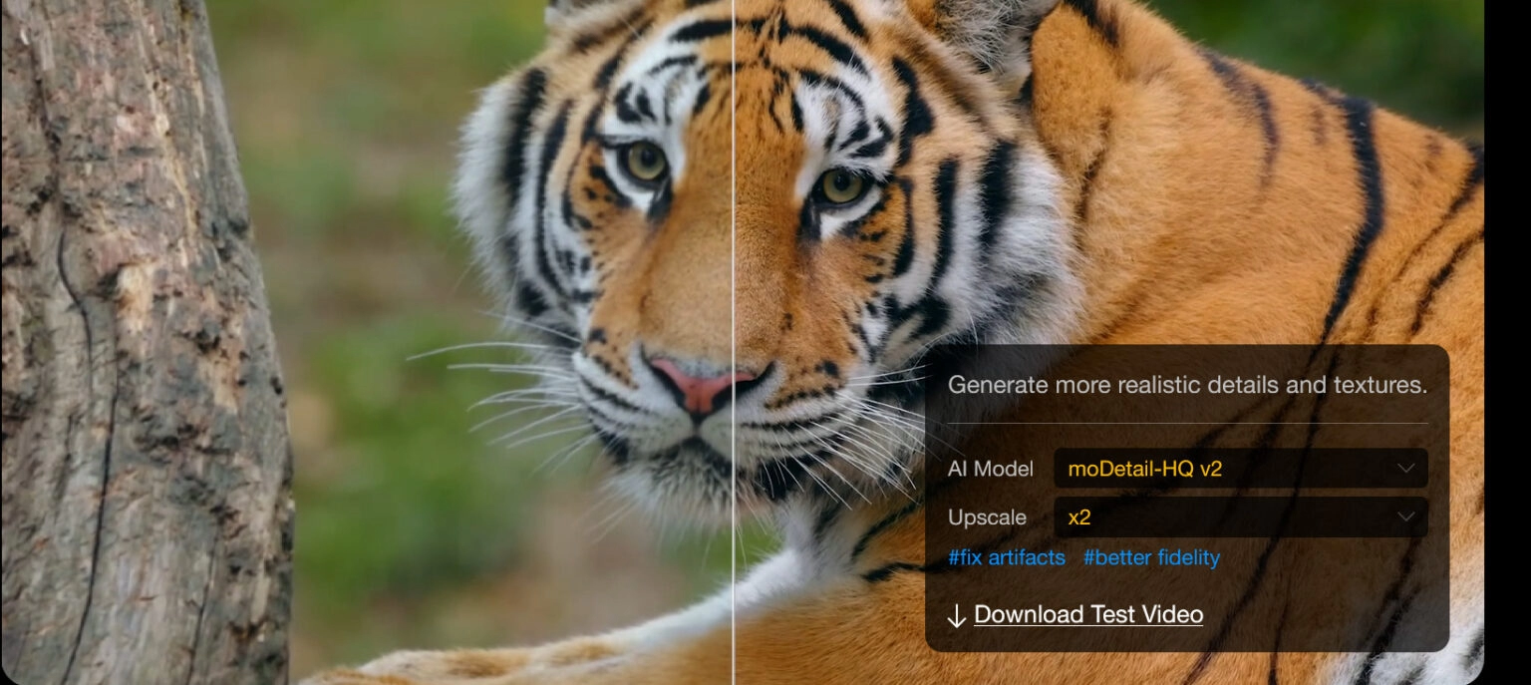Click the tiger's eye right of divider
The width and height of the screenshot is (1531, 685).
[842, 186]
